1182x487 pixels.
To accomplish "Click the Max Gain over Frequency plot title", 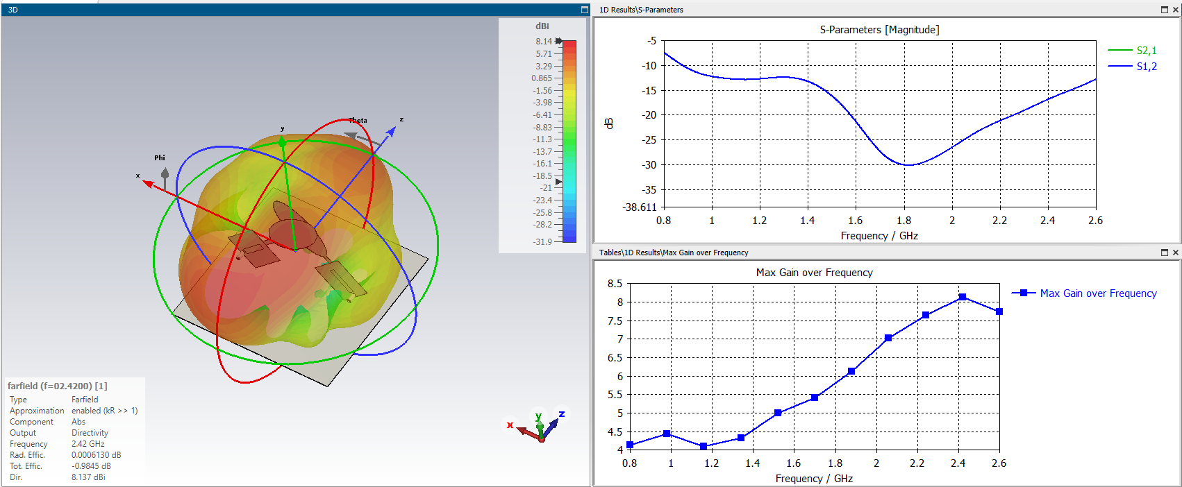I will click(x=814, y=273).
